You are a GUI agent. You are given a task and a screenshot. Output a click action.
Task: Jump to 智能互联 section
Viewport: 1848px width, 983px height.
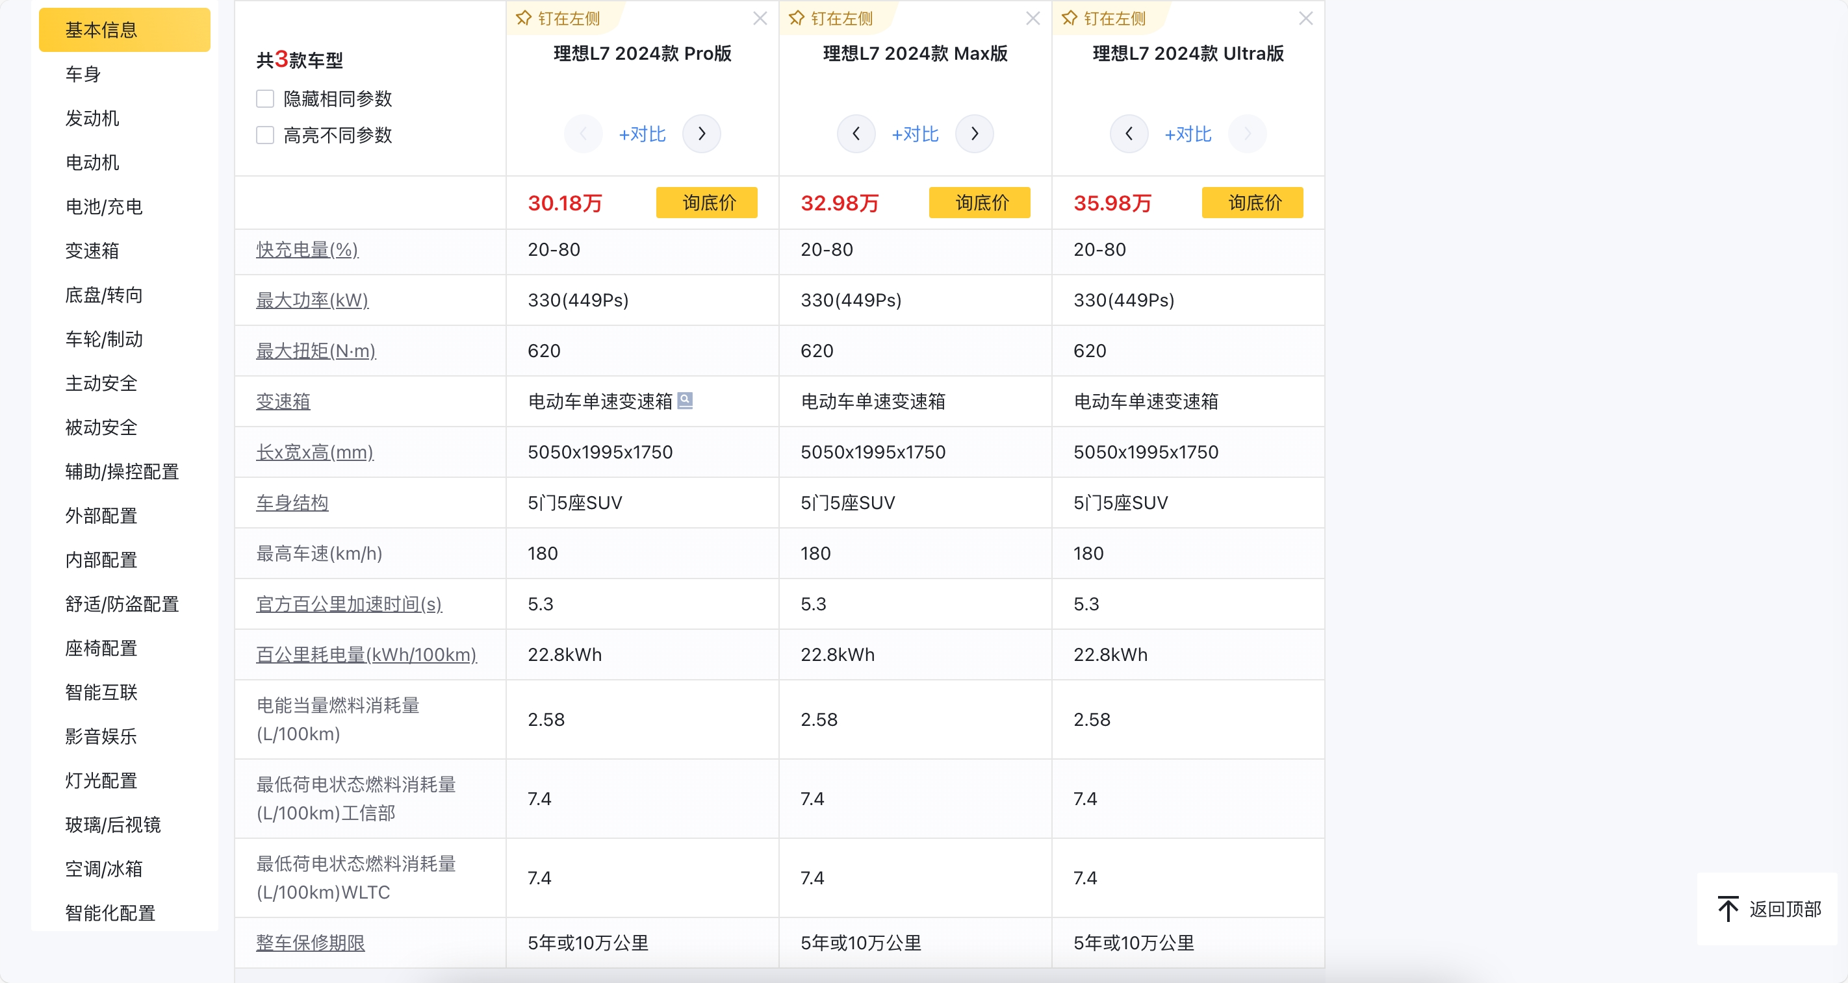[101, 693]
